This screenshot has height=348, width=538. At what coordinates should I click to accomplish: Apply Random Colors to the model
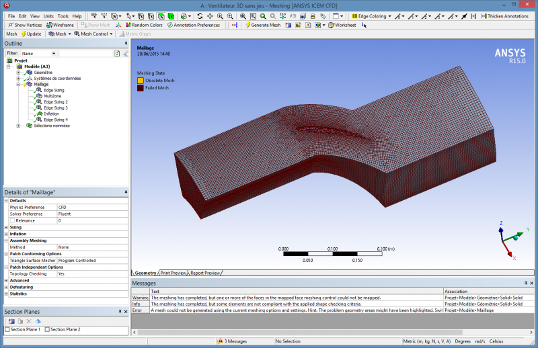[143, 25]
